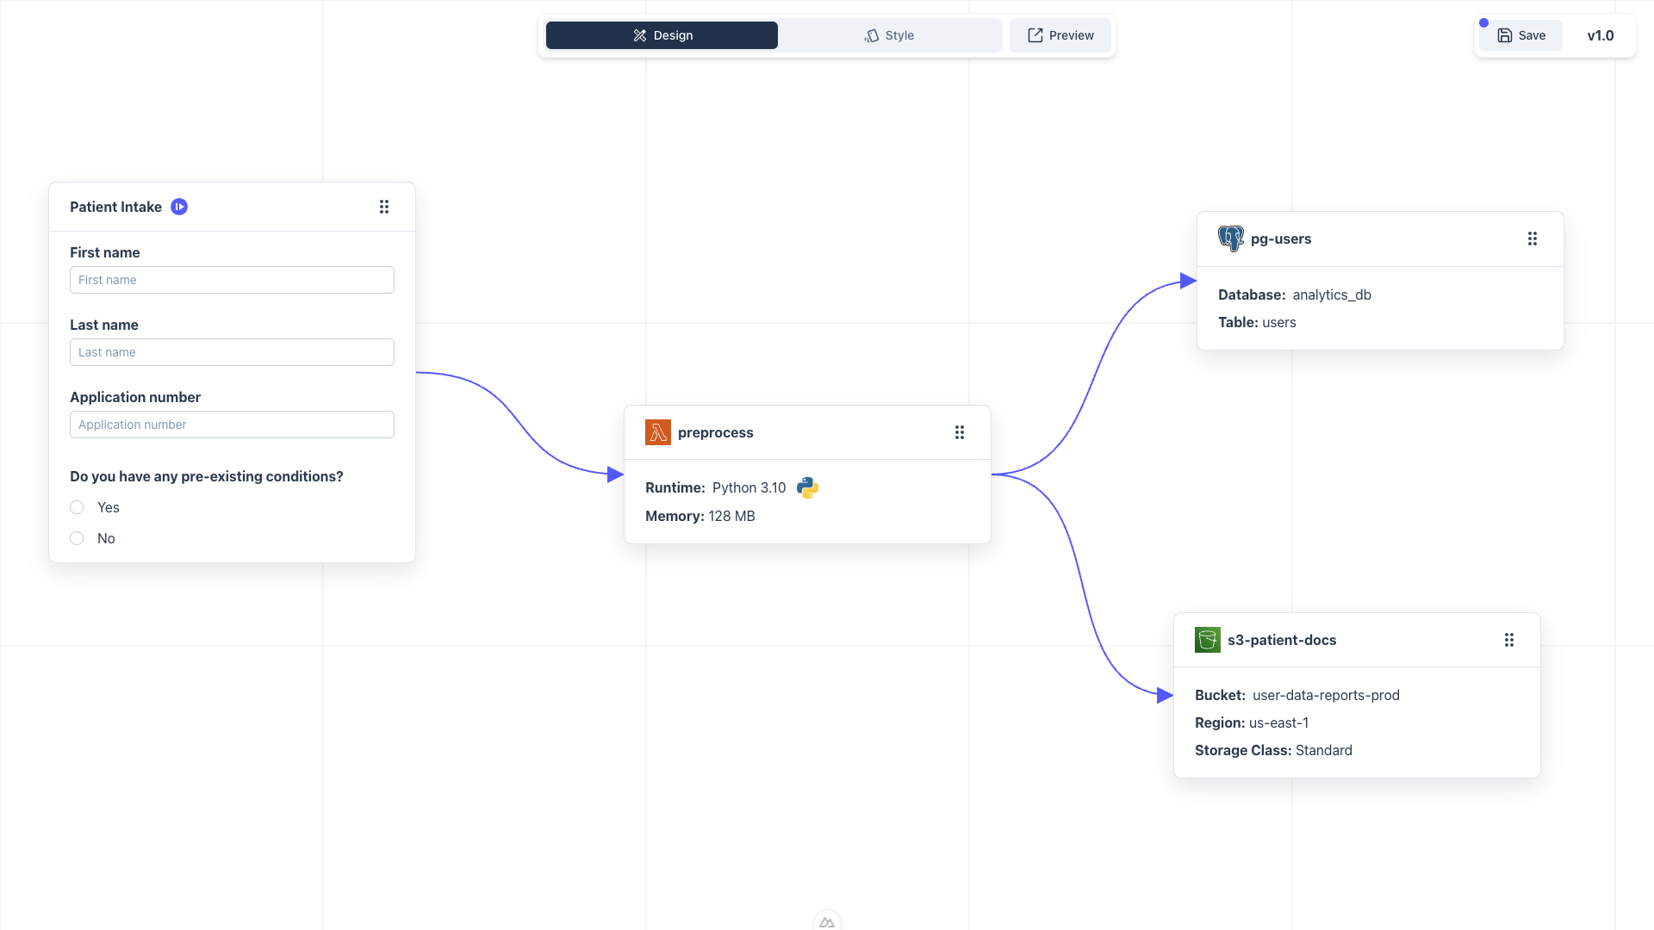This screenshot has height=930, width=1654.
Task: Switch to the Design tab
Action: (x=662, y=35)
